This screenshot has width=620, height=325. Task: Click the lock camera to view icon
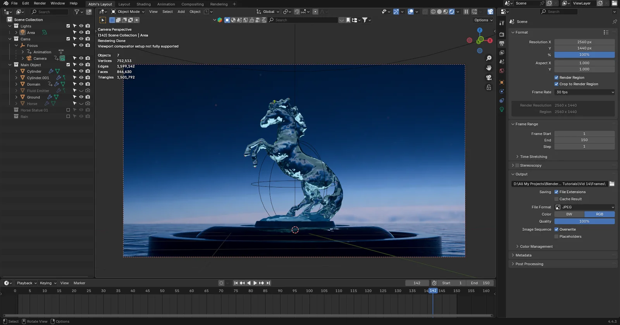coord(489,87)
